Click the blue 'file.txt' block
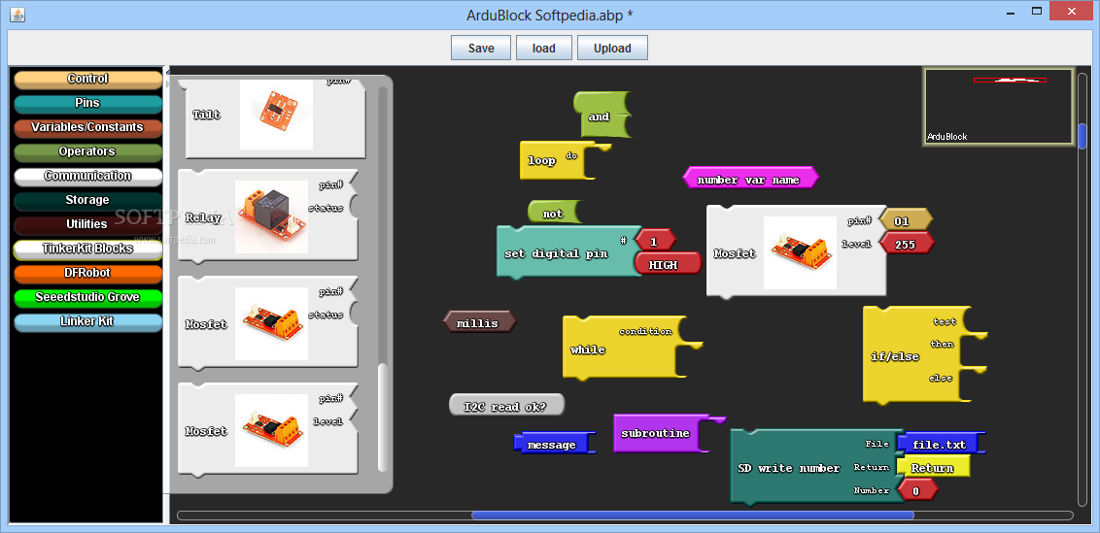1100x533 pixels. [x=940, y=444]
